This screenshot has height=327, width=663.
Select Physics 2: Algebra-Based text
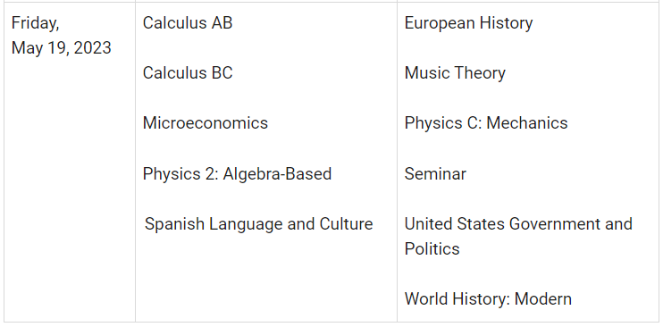click(x=237, y=174)
